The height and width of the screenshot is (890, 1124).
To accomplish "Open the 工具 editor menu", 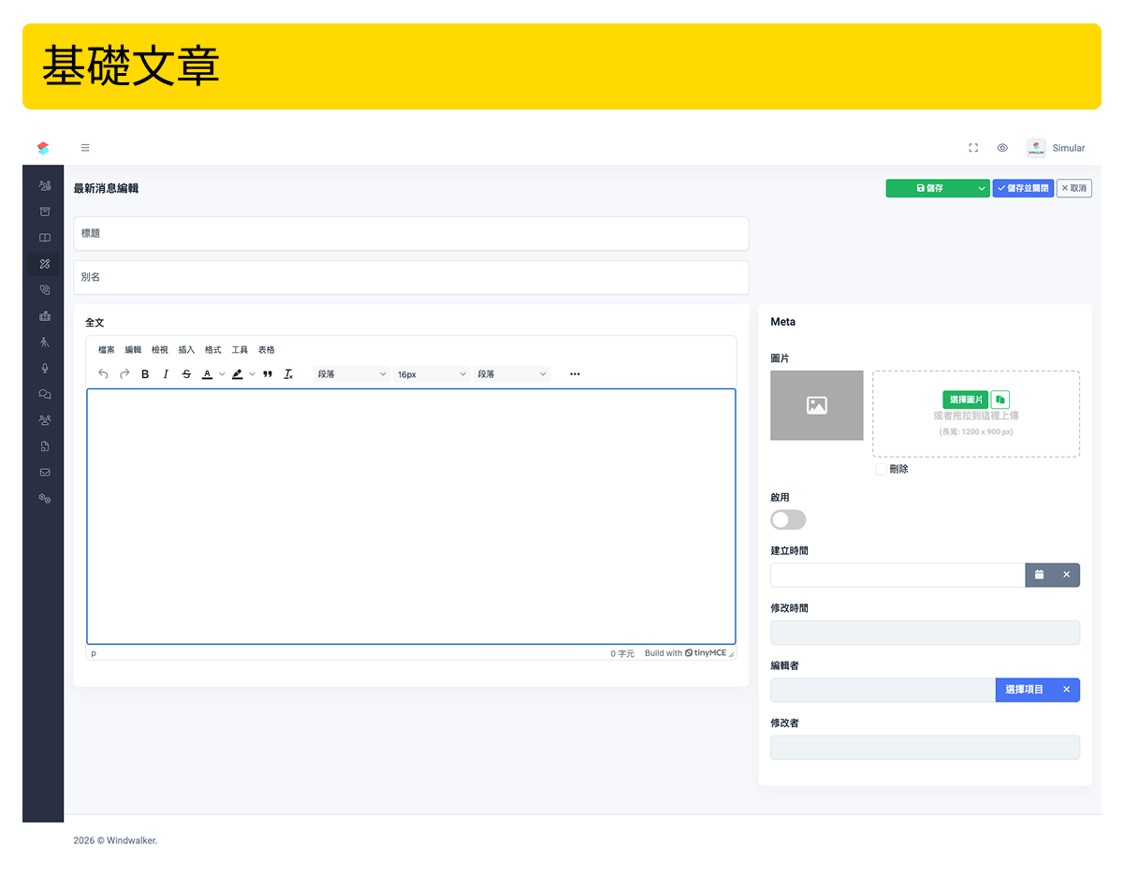I will click(240, 350).
